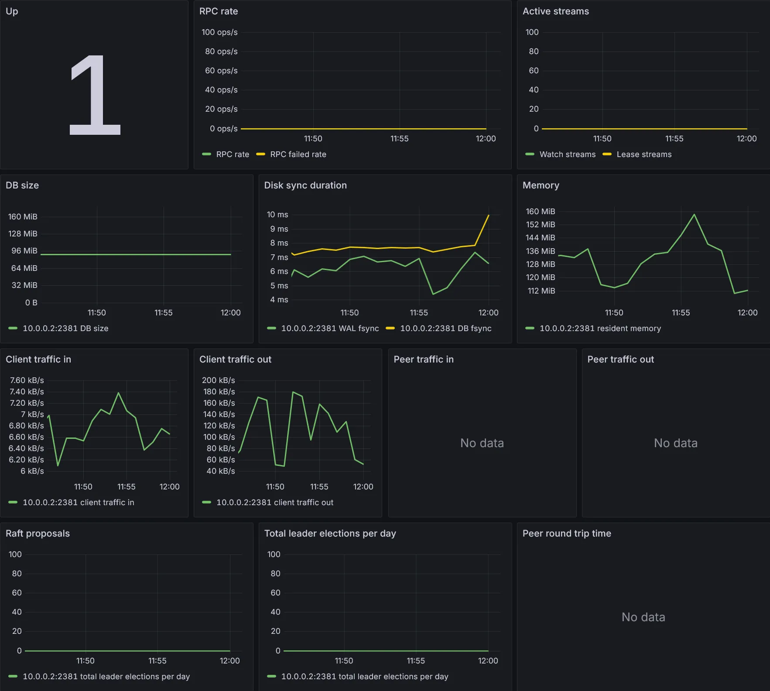Click the yellow DB fsync legend color marker
770x691 pixels.
[x=390, y=328]
